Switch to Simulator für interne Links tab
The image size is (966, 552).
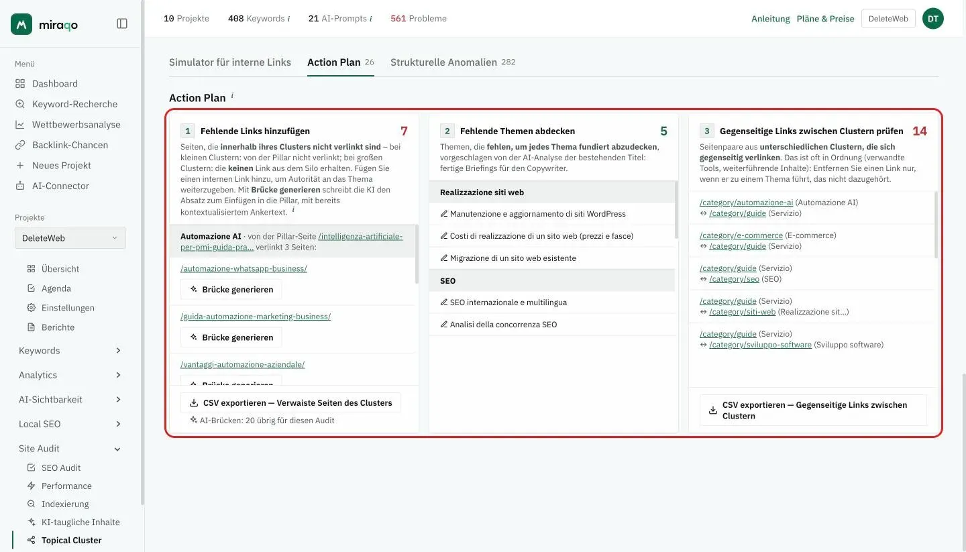[x=230, y=62]
